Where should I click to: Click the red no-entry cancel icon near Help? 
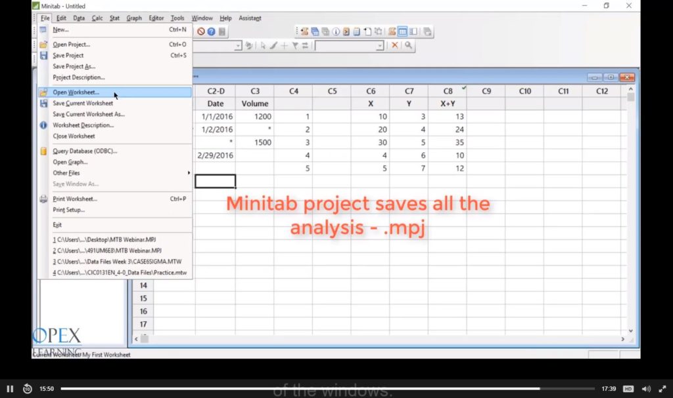click(x=201, y=31)
